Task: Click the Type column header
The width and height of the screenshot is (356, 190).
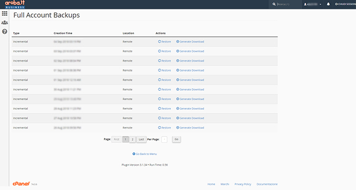Action: [16, 33]
